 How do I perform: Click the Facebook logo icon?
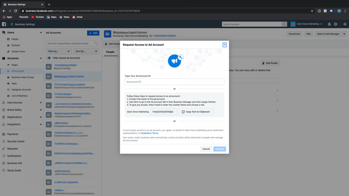point(4,24)
